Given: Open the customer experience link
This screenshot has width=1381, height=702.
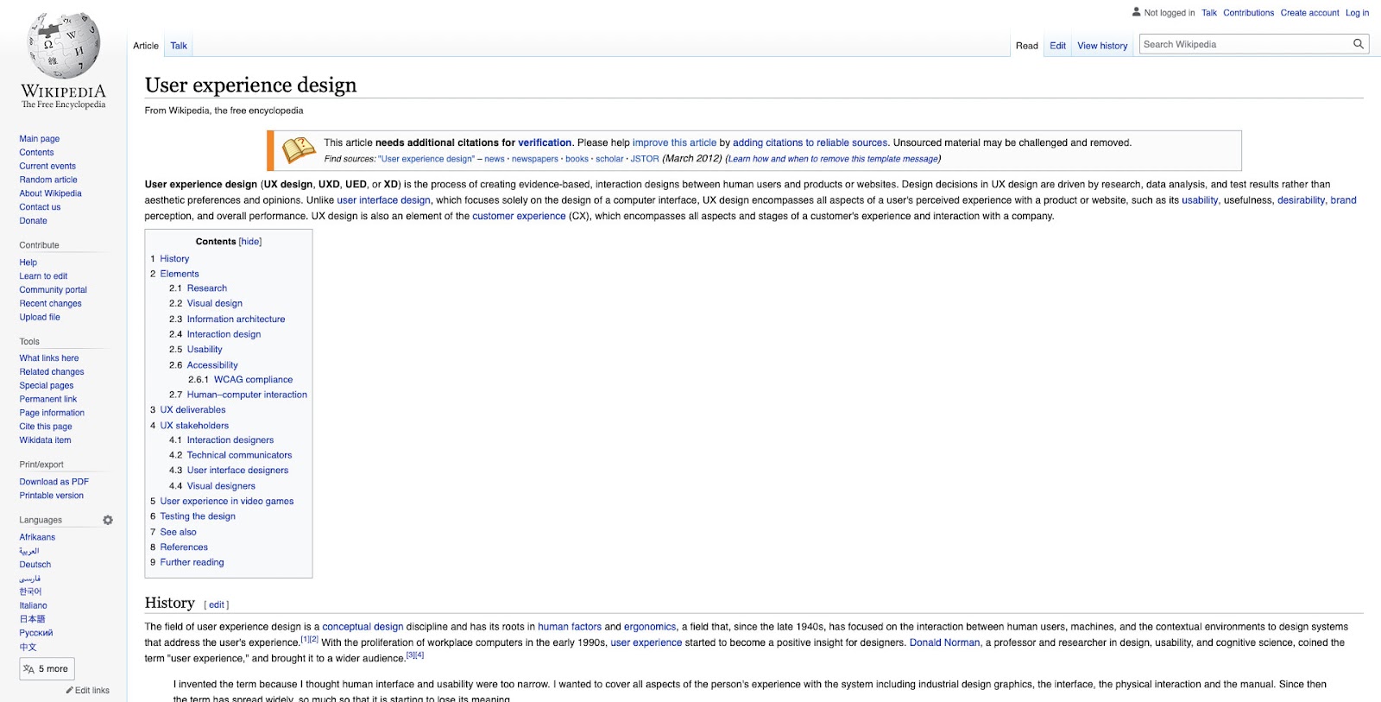Looking at the screenshot, I should [x=519, y=217].
